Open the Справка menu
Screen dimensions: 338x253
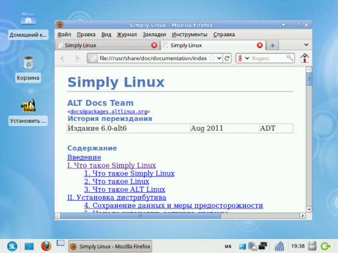pos(224,34)
